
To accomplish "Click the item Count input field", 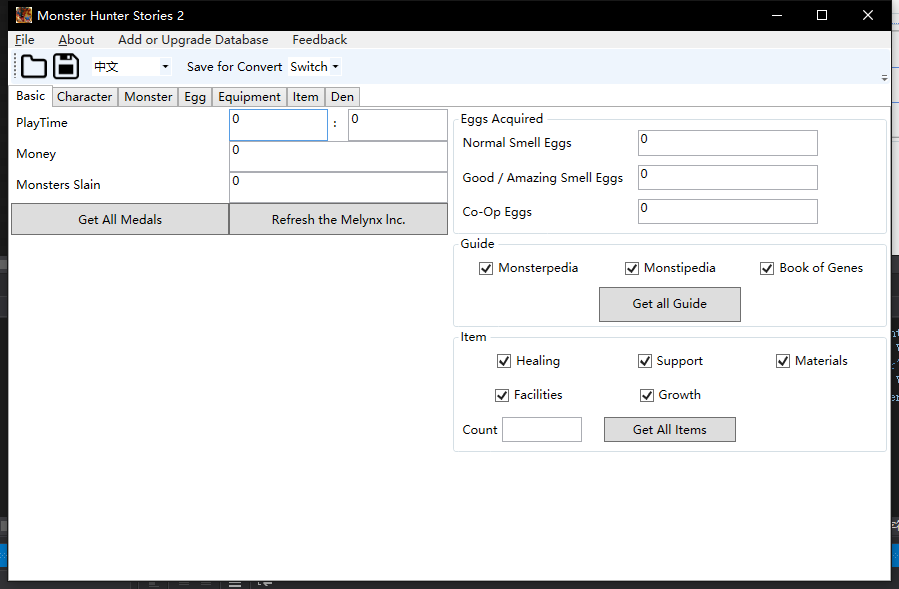I will pos(542,429).
